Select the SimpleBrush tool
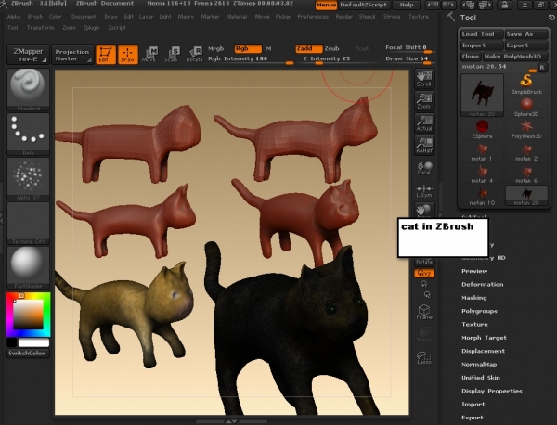The image size is (557, 425). coord(526,84)
